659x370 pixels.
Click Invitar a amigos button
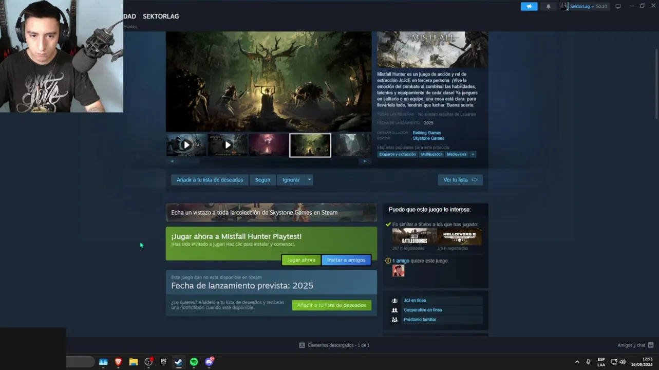pos(346,260)
